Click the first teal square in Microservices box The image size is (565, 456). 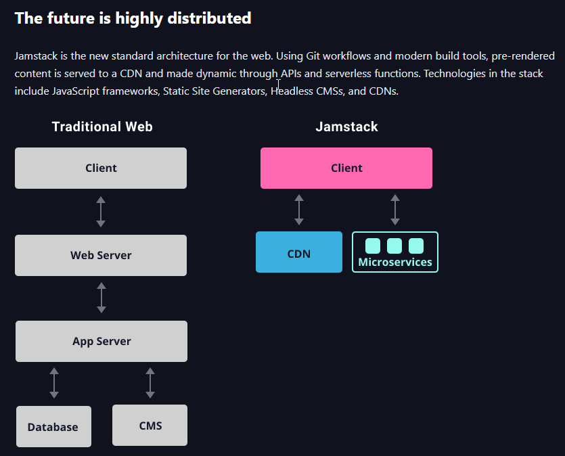pos(373,246)
